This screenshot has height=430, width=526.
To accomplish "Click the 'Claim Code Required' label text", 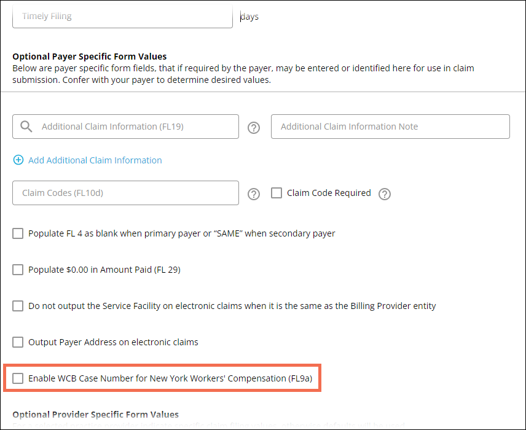I will (329, 193).
